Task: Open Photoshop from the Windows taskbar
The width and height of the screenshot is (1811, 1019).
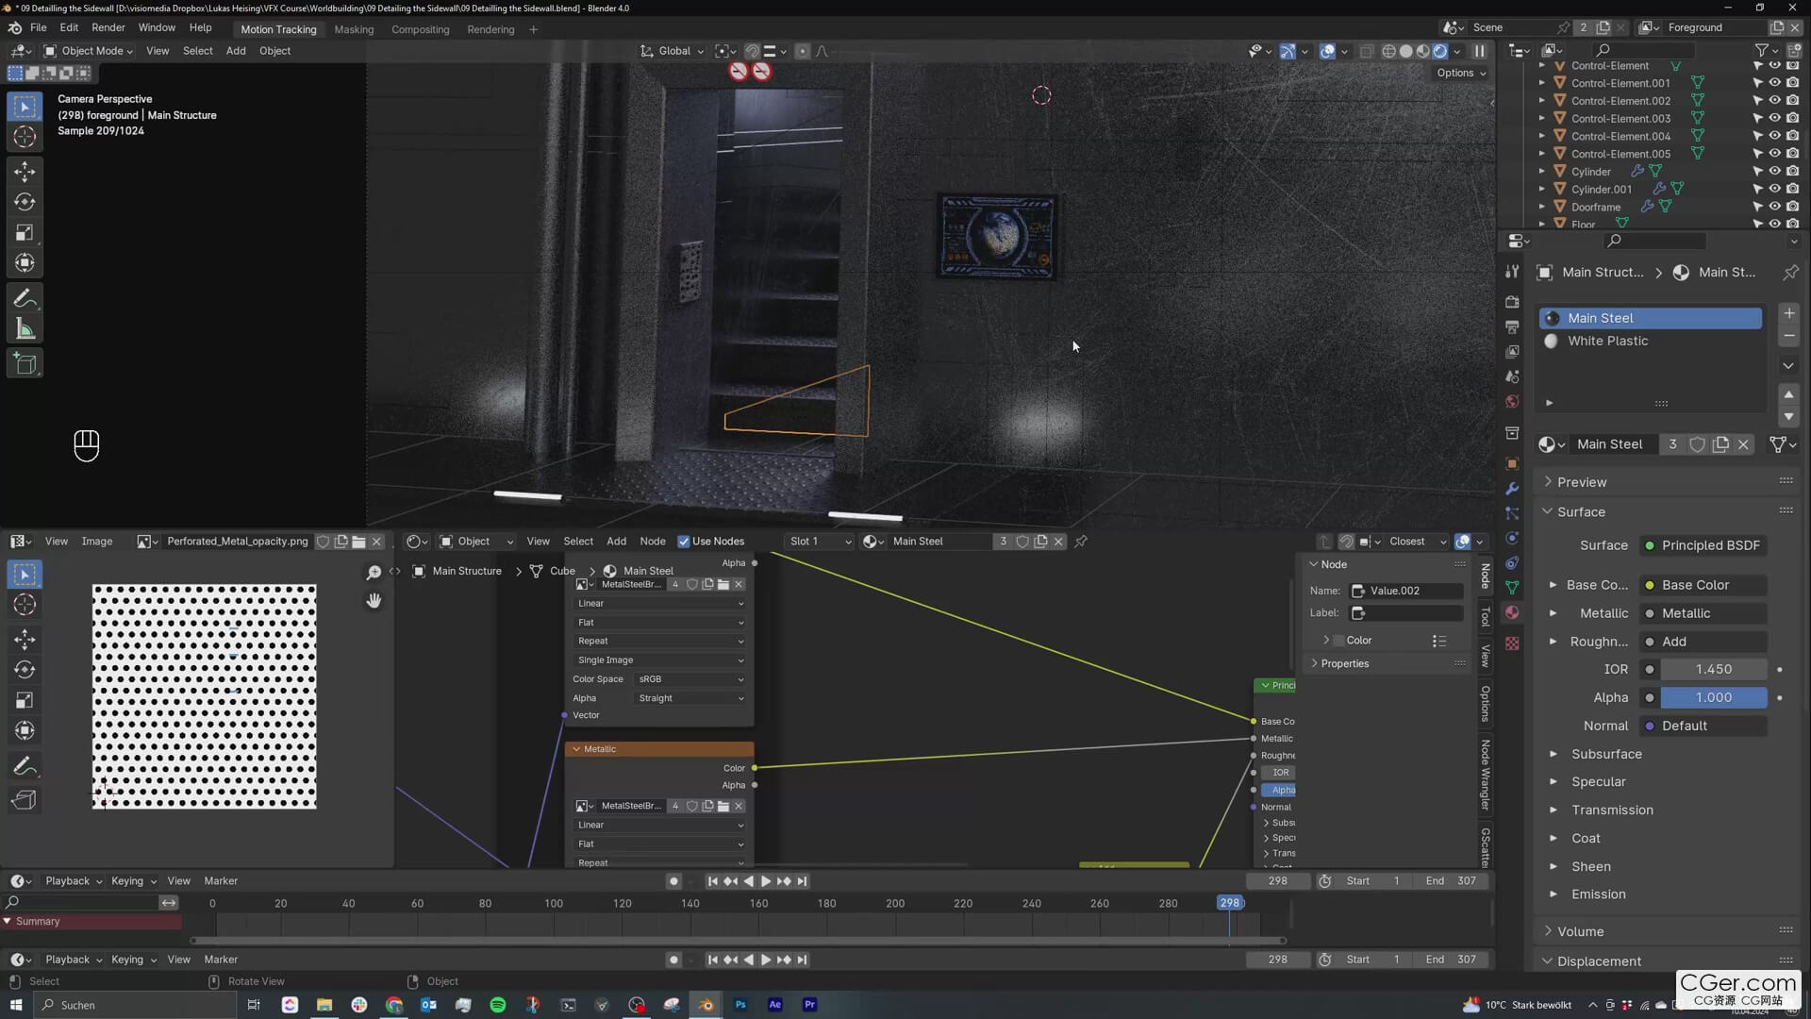Action: [740, 1005]
